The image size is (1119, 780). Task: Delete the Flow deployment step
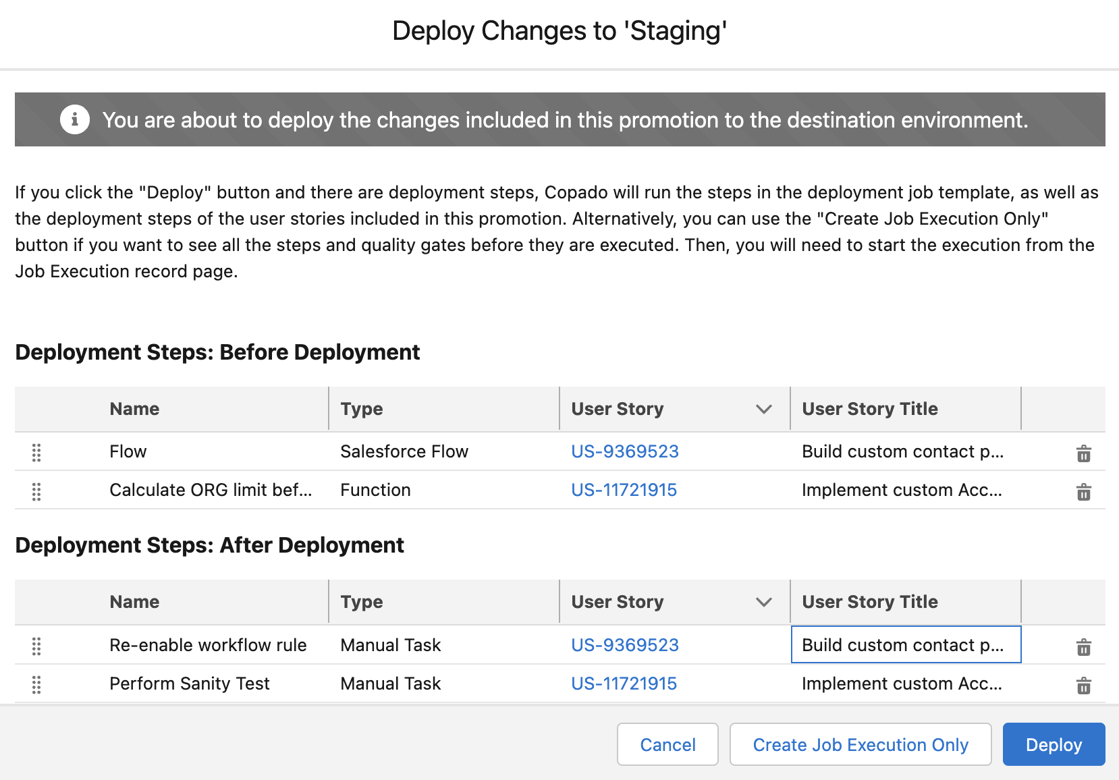click(1083, 453)
